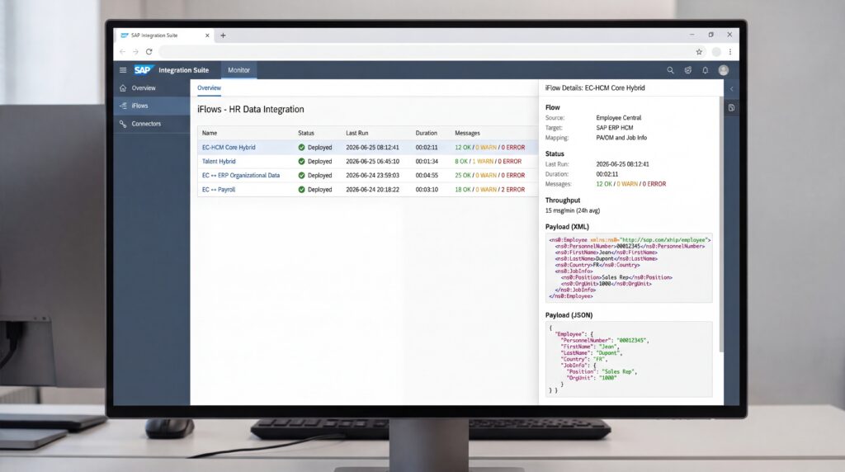Screen dimensions: 845x472
Task: Click last run 2026-06-25 06:45:10
Action: (372, 161)
